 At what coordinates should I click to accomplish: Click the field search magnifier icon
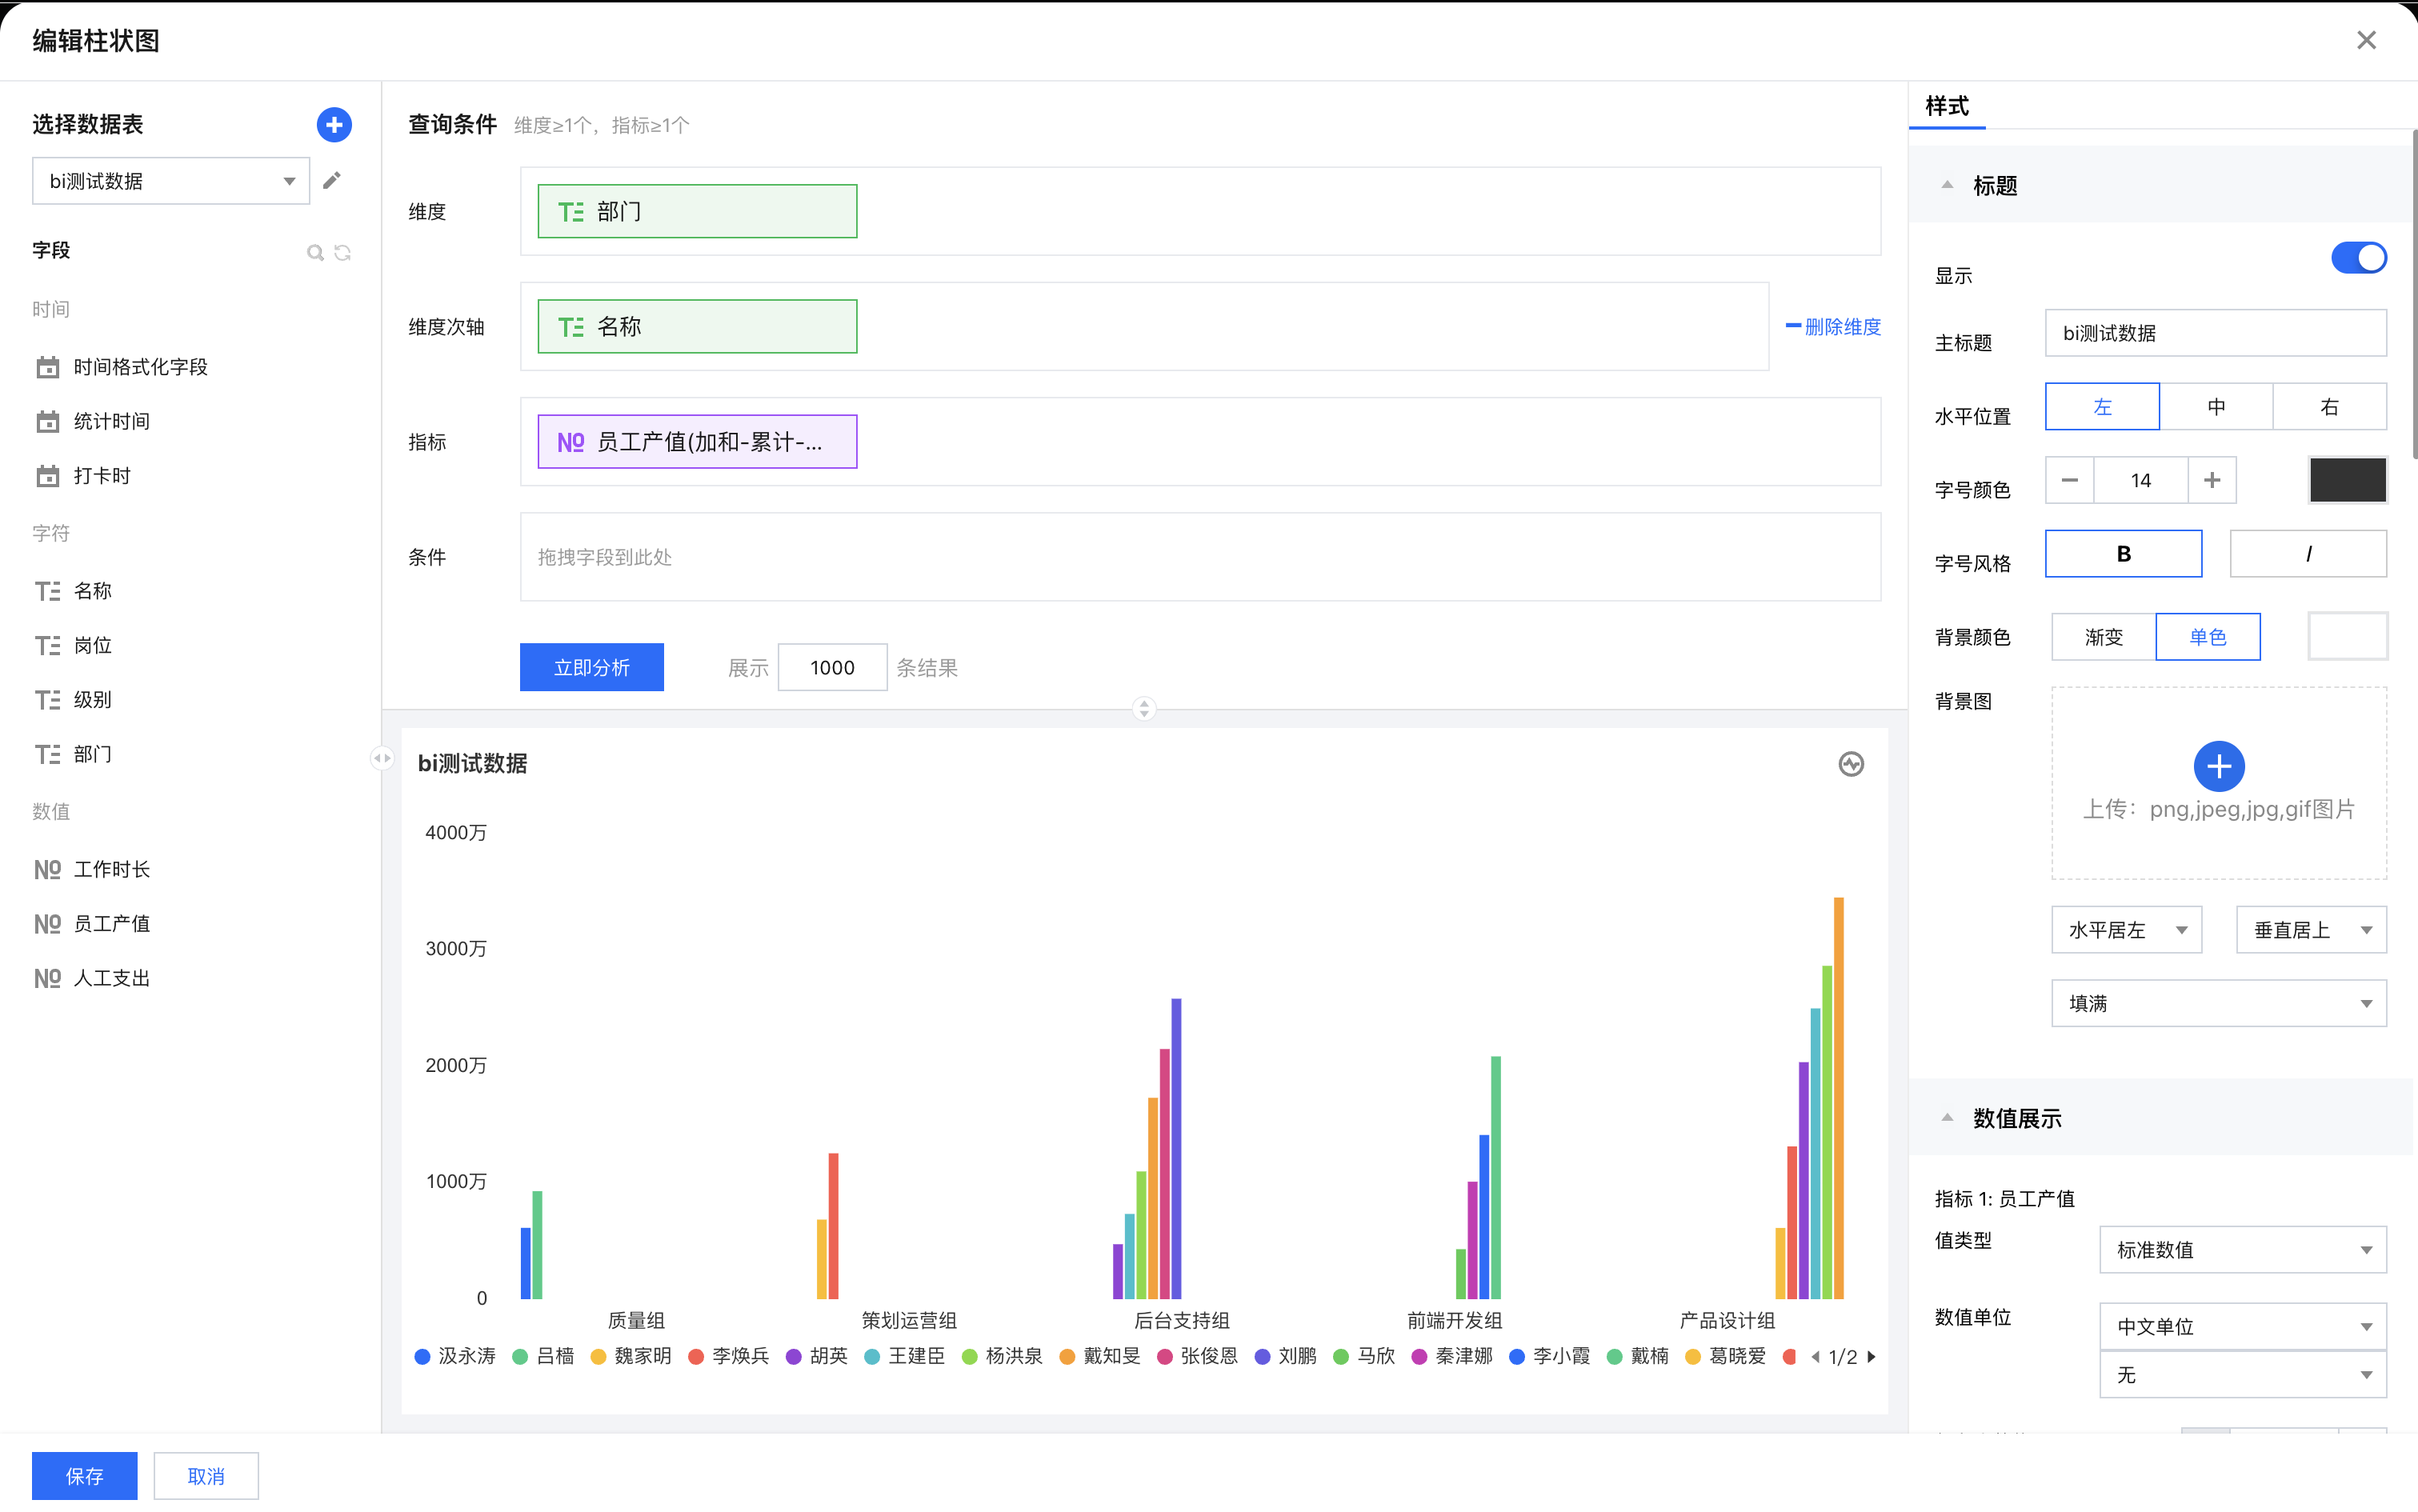pos(315,253)
